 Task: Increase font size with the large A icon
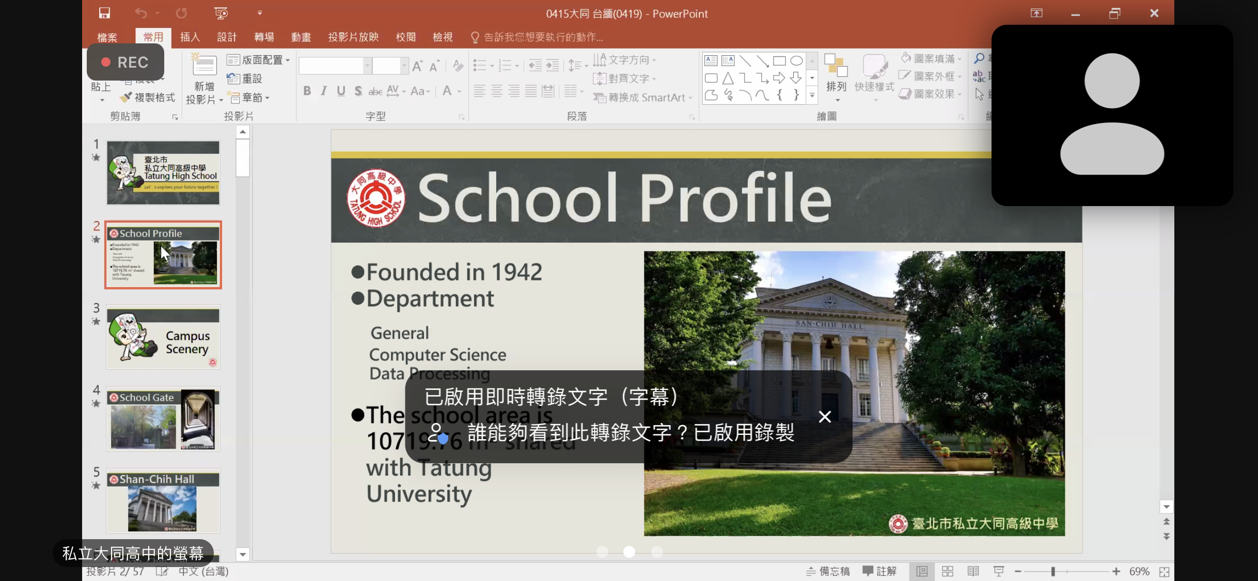[x=417, y=66]
